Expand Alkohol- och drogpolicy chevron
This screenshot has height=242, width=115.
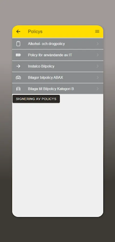coord(97,44)
